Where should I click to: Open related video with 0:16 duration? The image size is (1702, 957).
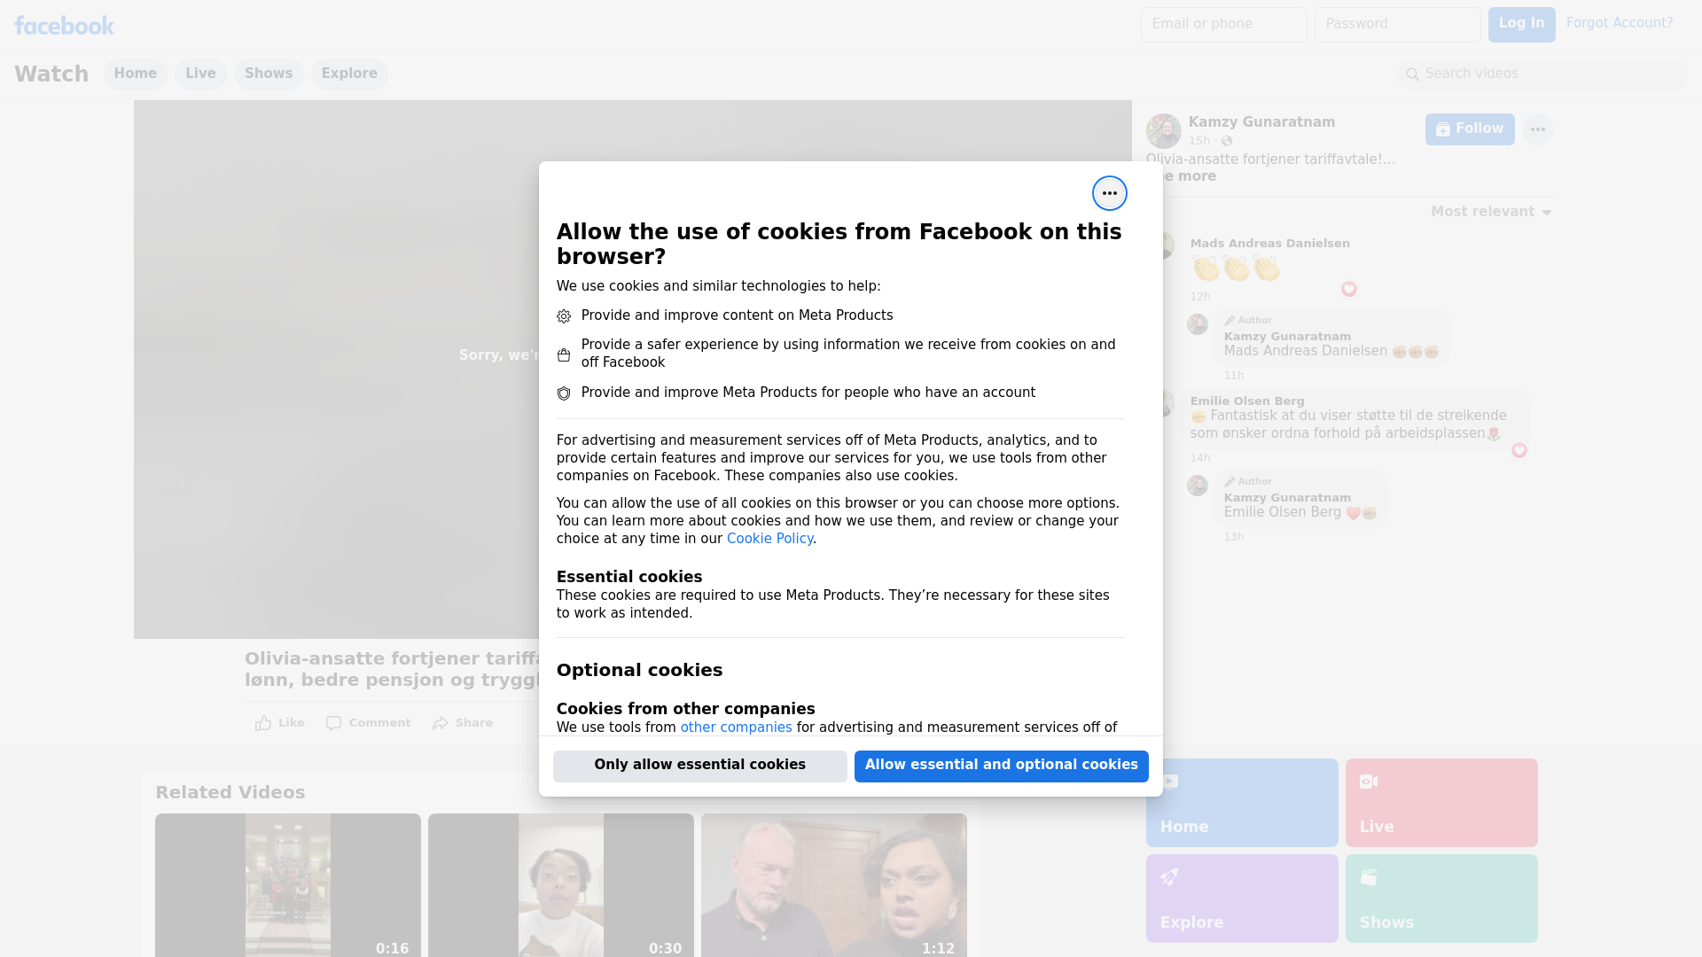pyautogui.click(x=288, y=885)
